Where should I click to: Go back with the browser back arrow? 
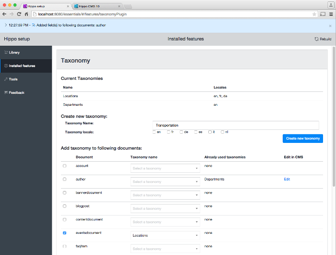pyautogui.click(x=4, y=14)
